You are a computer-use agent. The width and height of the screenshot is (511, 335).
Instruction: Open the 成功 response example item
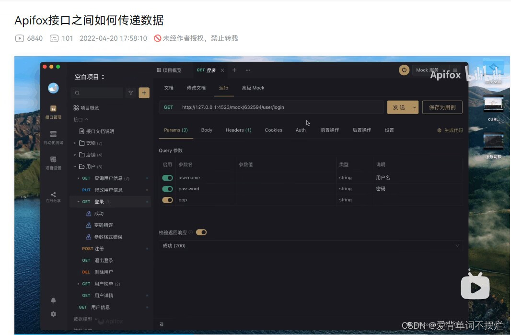94,213
